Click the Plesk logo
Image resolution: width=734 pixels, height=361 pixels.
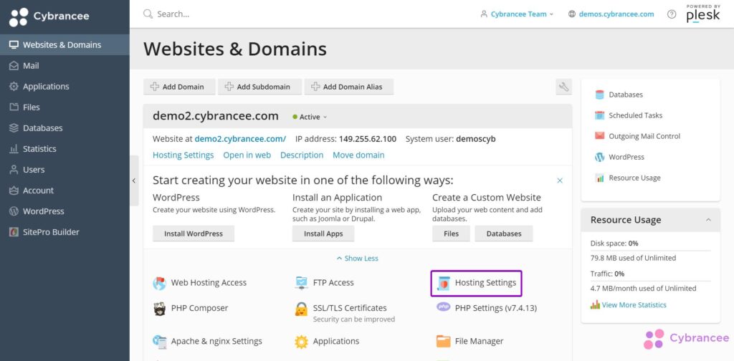703,14
